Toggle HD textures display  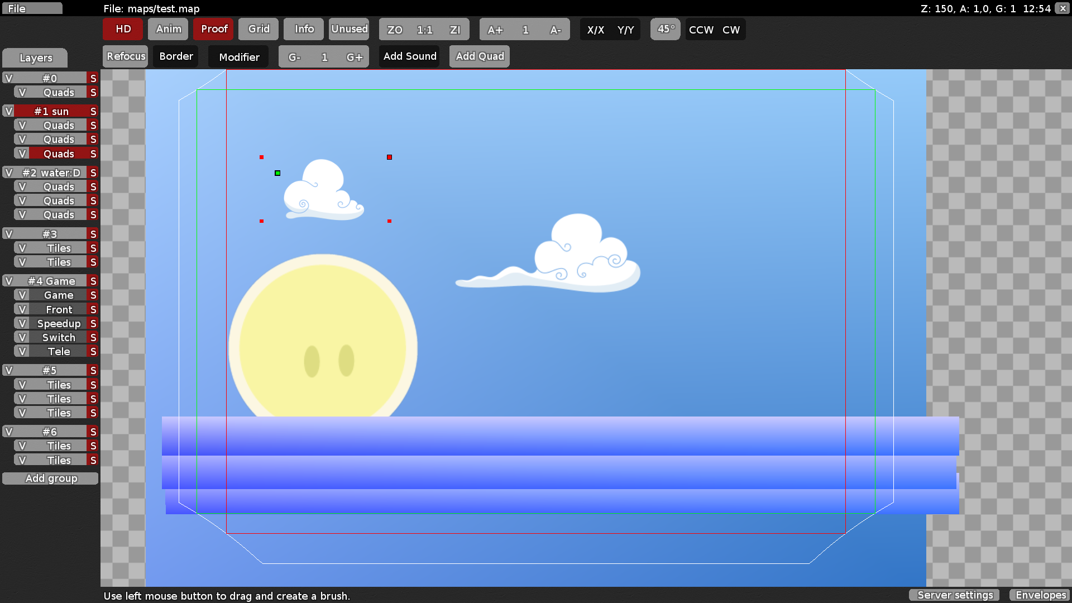tap(122, 29)
